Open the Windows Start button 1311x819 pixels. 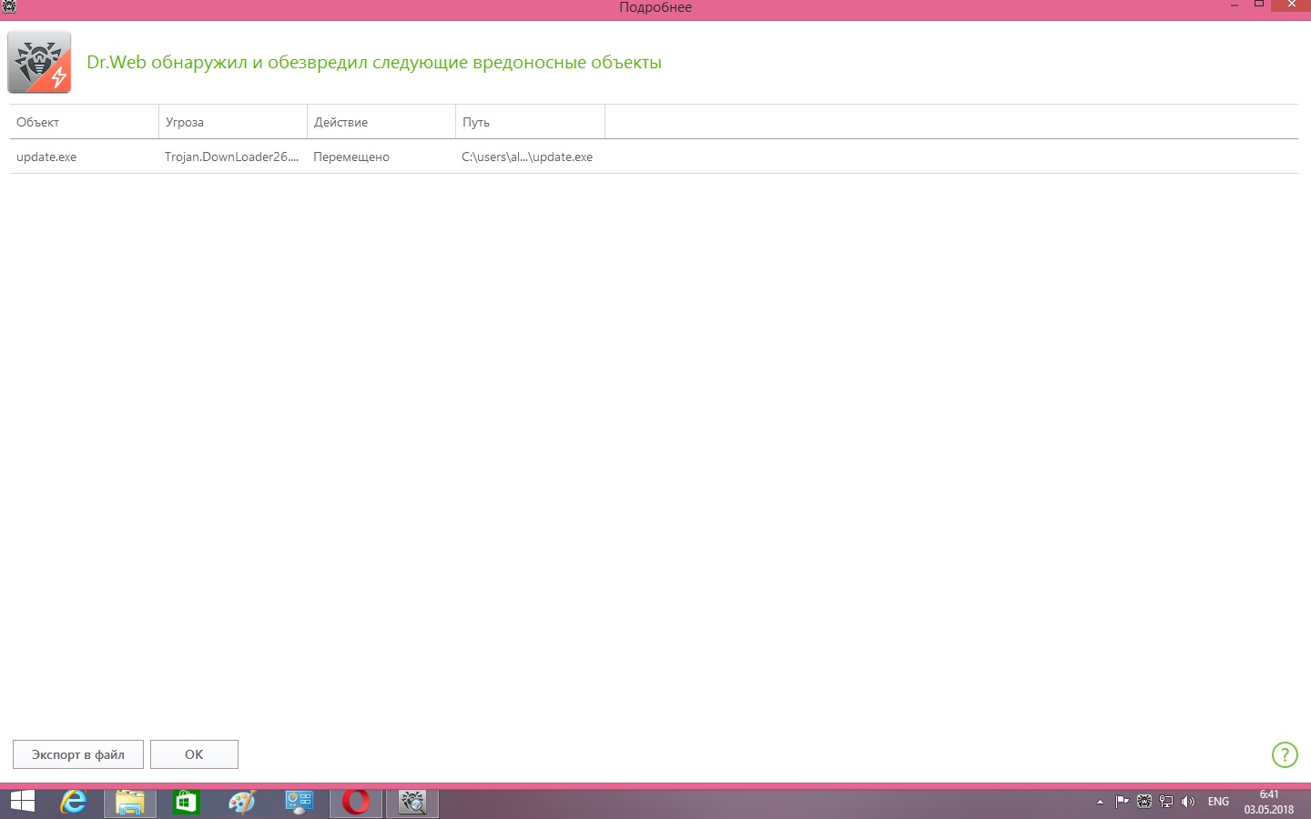(x=22, y=802)
